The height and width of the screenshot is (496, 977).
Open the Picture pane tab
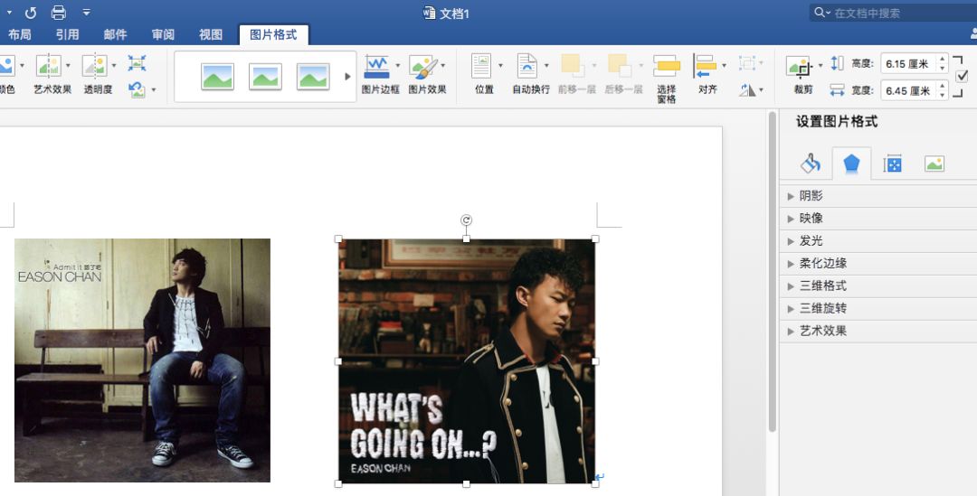tap(934, 164)
